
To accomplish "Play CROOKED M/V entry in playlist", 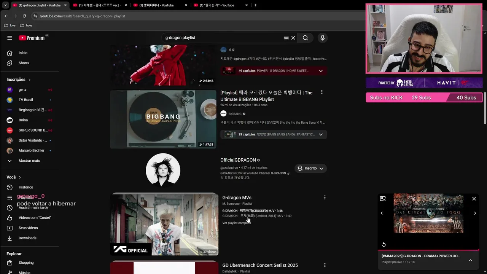I will (x=252, y=211).
